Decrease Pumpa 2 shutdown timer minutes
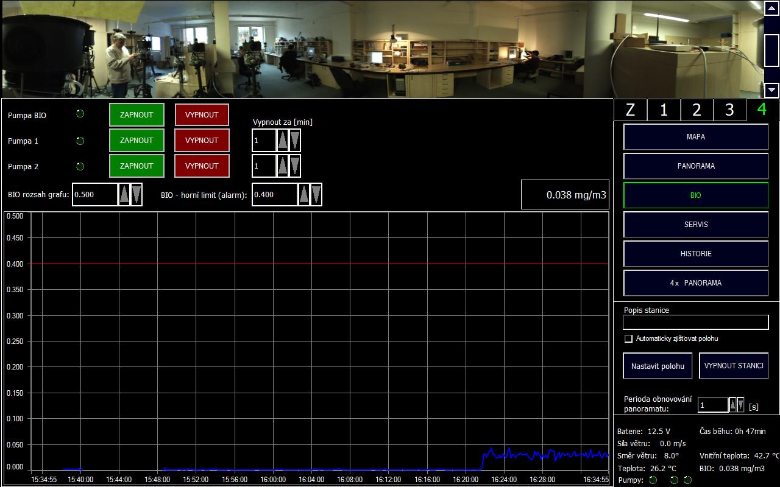780x487 pixels. click(295, 166)
